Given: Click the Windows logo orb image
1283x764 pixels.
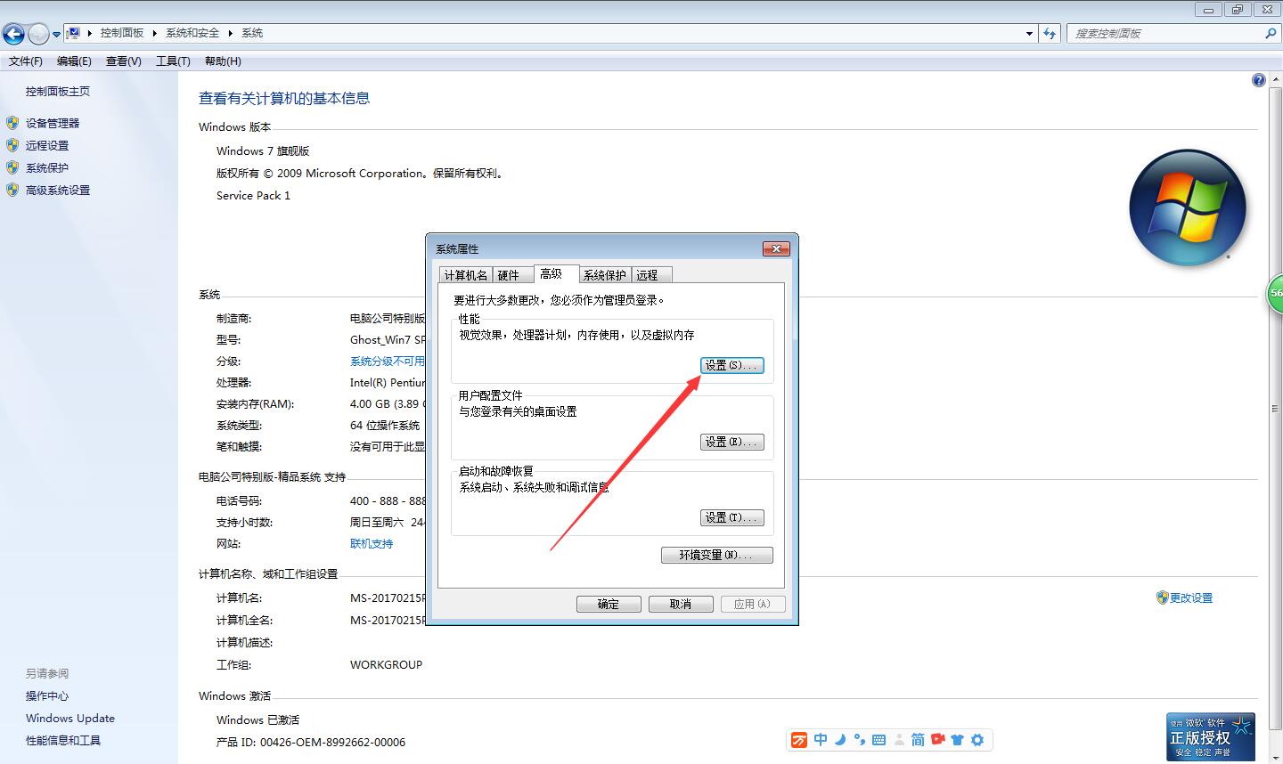Looking at the screenshot, I should click(x=1188, y=207).
